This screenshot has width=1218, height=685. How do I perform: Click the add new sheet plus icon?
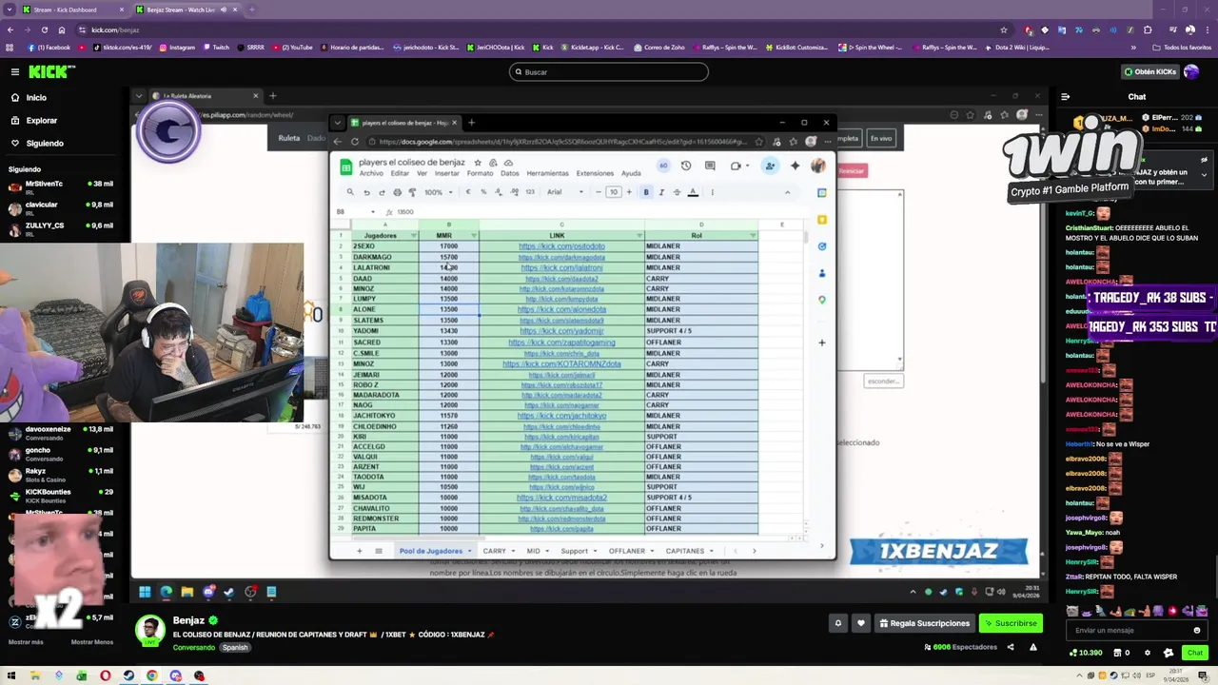pos(359,551)
